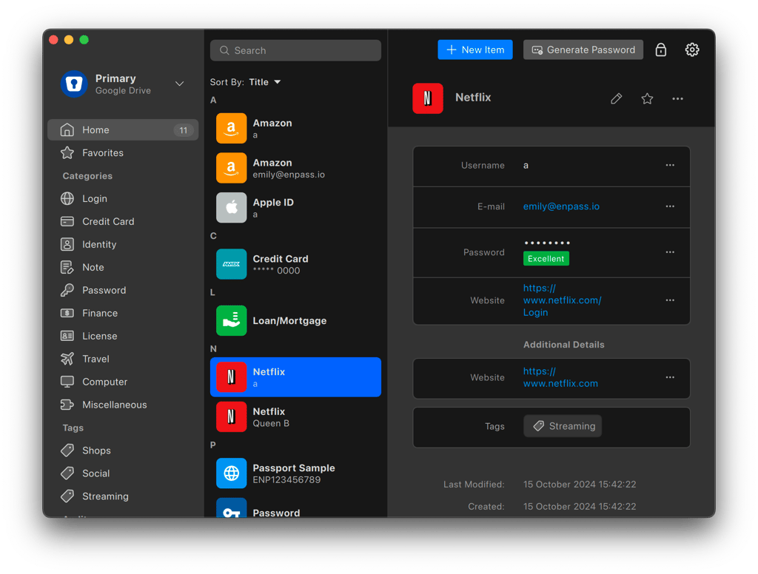Open options menu for E-mail field
The image size is (758, 574).
[x=669, y=206]
